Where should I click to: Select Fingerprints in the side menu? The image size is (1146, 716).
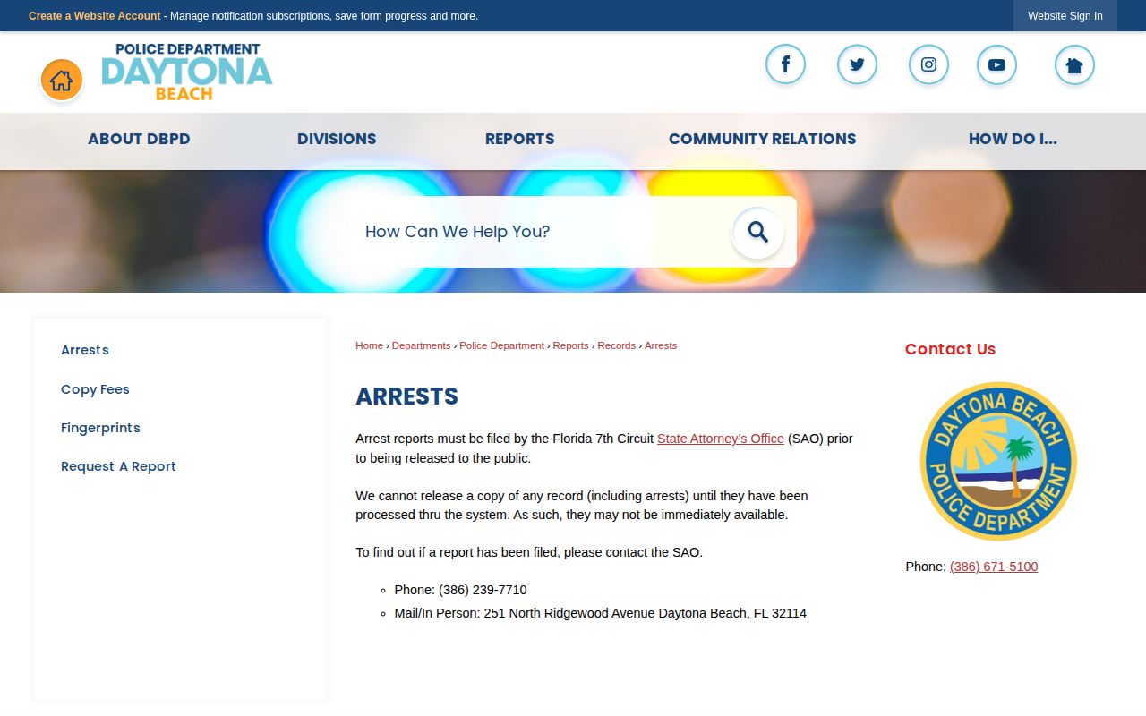pos(100,428)
